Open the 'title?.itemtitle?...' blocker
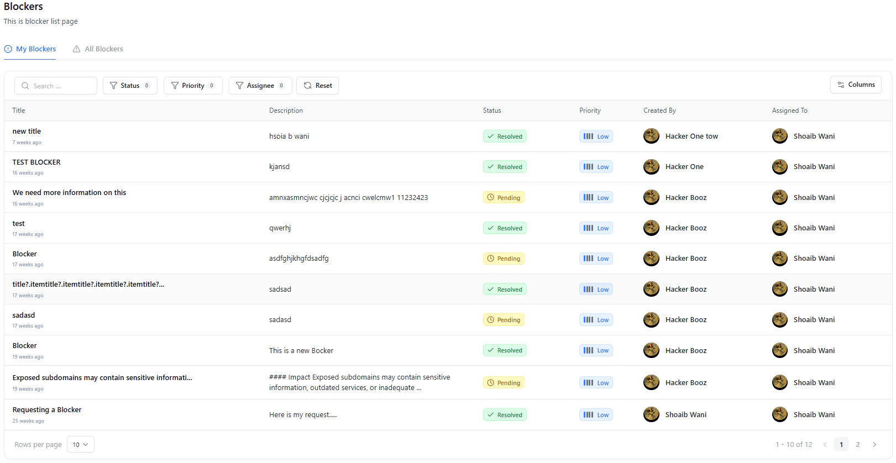Screen dimensions: 896x463 click(88, 285)
